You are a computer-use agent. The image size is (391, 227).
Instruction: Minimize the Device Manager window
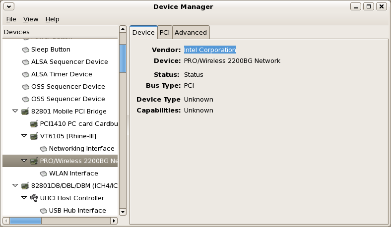click(x=356, y=6)
